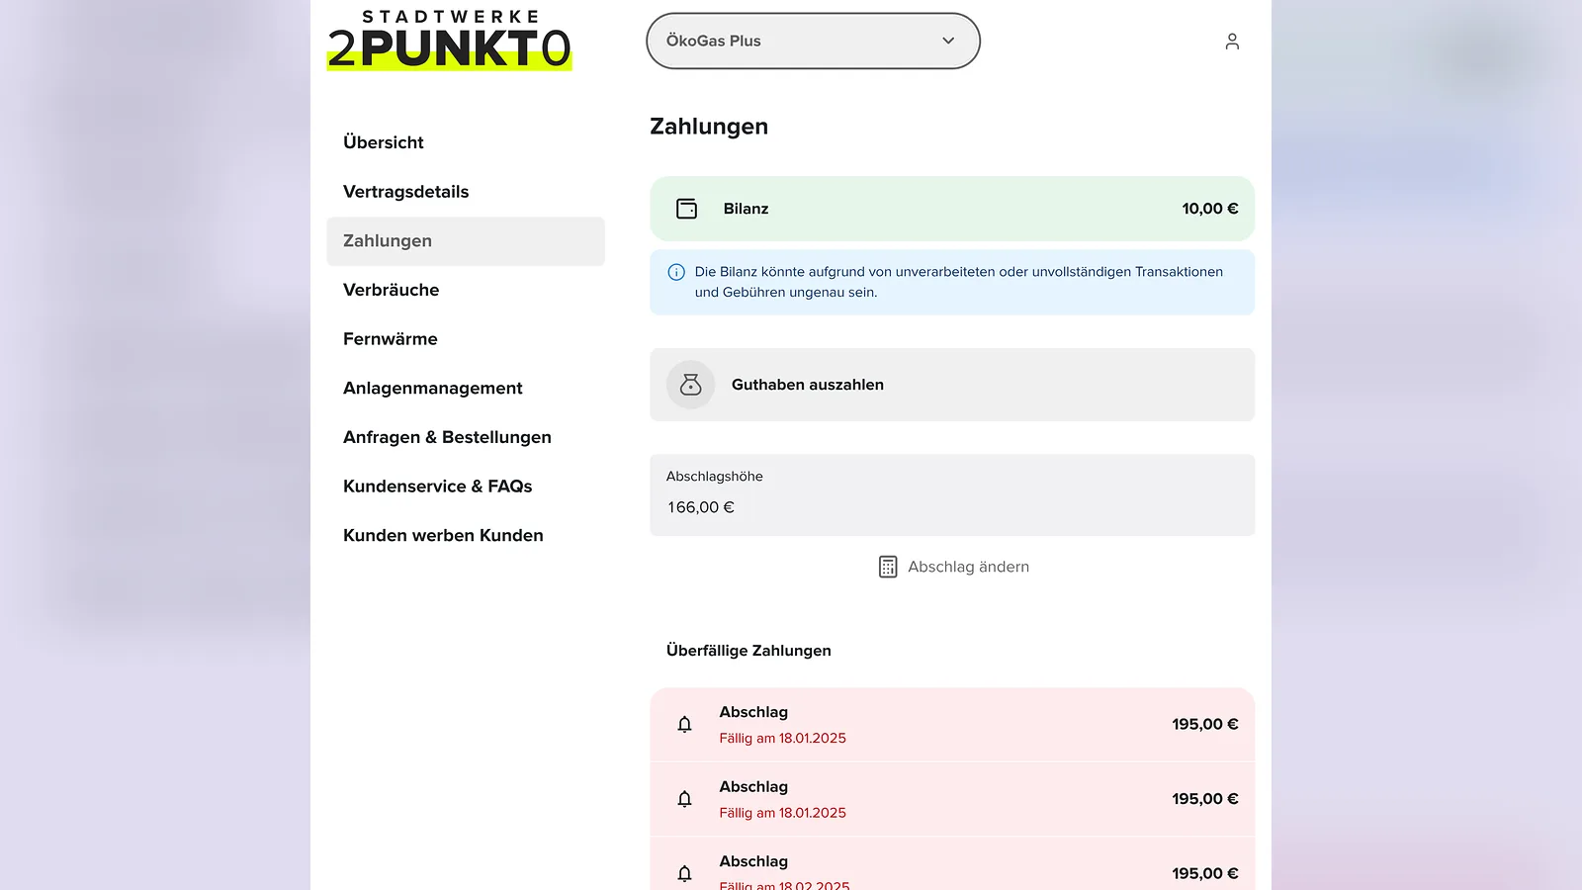1582x890 pixels.
Task: Open the user profile icon
Action: (x=1232, y=42)
